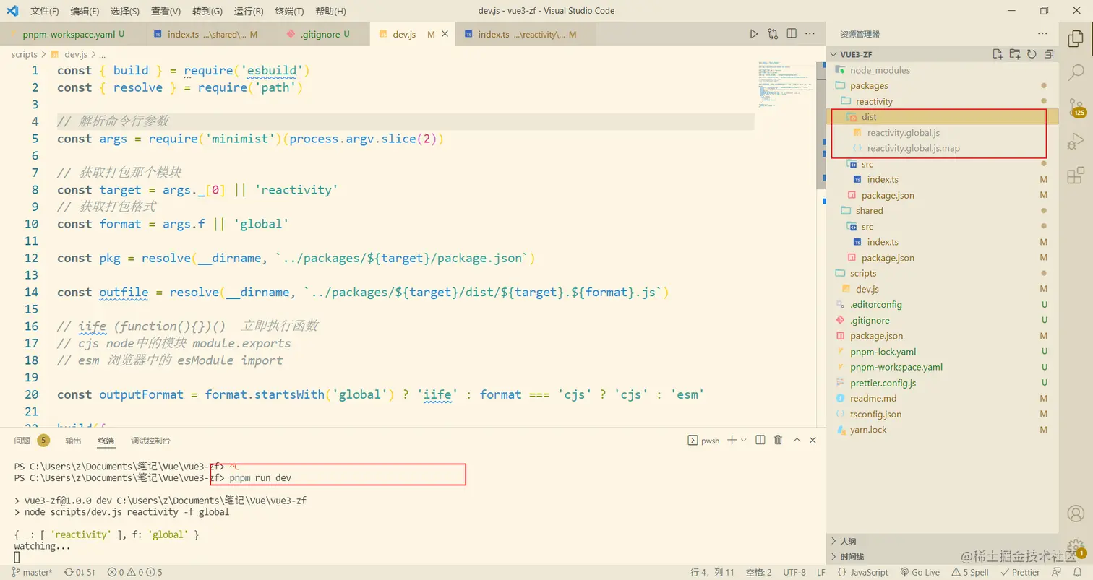Open the Search activity bar icon
The image size is (1093, 580).
[x=1076, y=72]
